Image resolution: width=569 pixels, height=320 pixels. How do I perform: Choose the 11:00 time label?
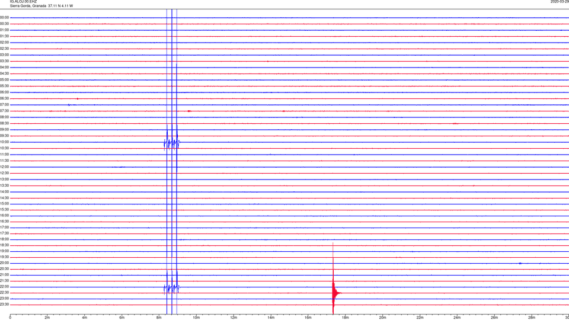[x=5, y=155]
